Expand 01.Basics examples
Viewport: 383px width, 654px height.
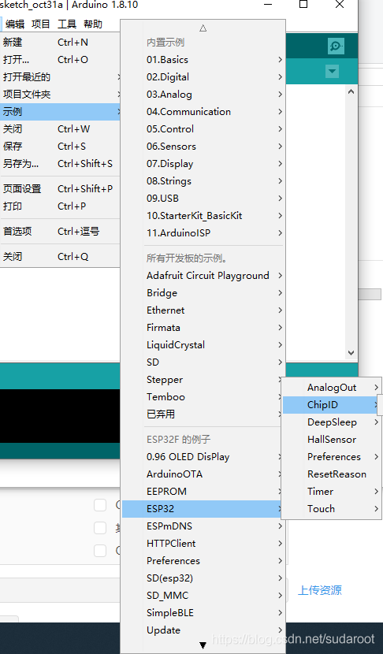pyautogui.click(x=203, y=60)
